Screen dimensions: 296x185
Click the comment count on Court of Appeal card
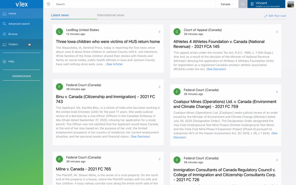point(277,32)
